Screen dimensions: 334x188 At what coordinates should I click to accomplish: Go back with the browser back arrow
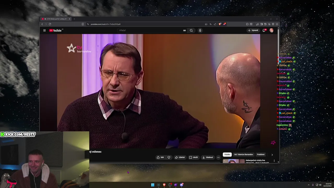click(42, 24)
